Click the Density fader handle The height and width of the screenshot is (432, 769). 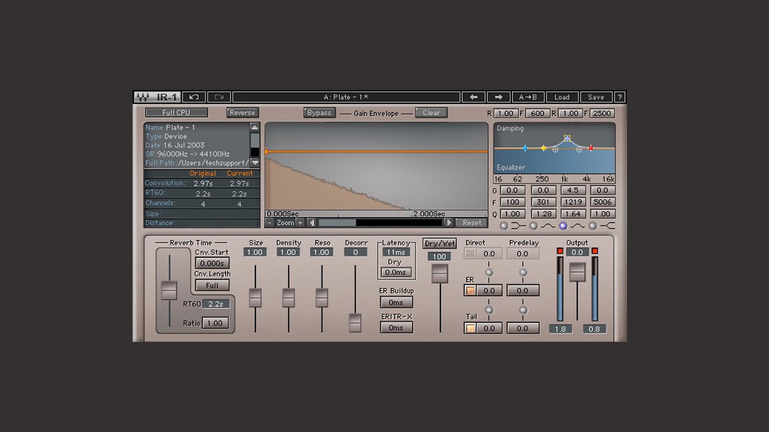coord(288,298)
